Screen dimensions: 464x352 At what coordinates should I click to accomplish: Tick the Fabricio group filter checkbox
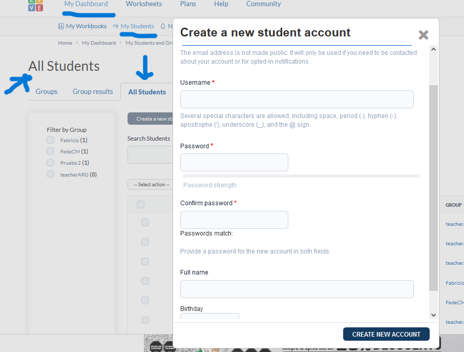click(x=50, y=140)
